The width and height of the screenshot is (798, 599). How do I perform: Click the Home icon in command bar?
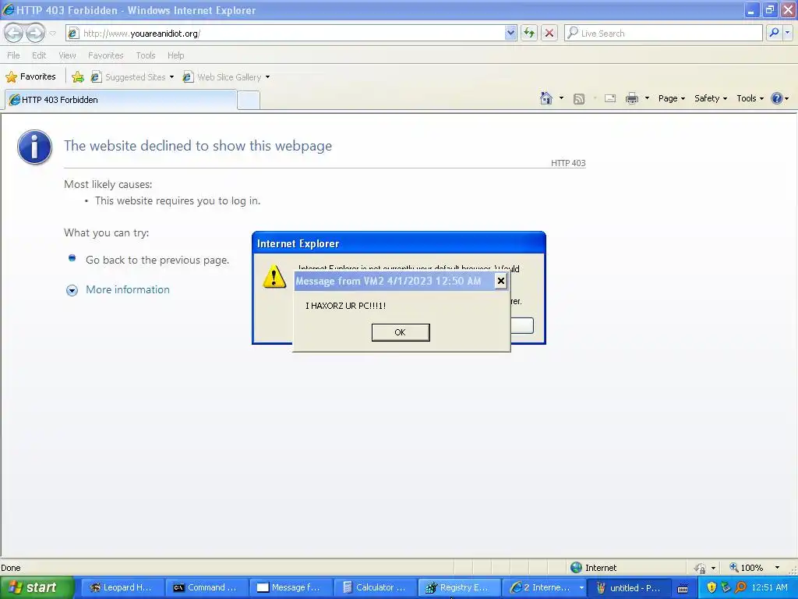point(546,98)
